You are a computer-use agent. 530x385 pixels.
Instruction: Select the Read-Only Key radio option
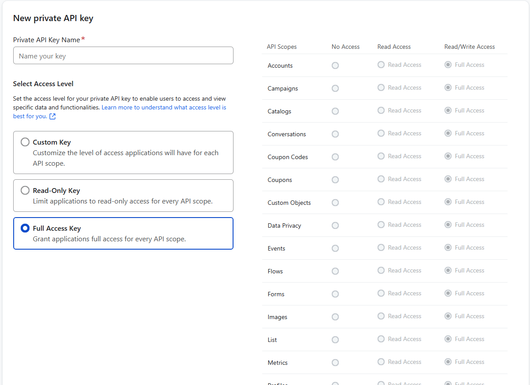tap(25, 190)
